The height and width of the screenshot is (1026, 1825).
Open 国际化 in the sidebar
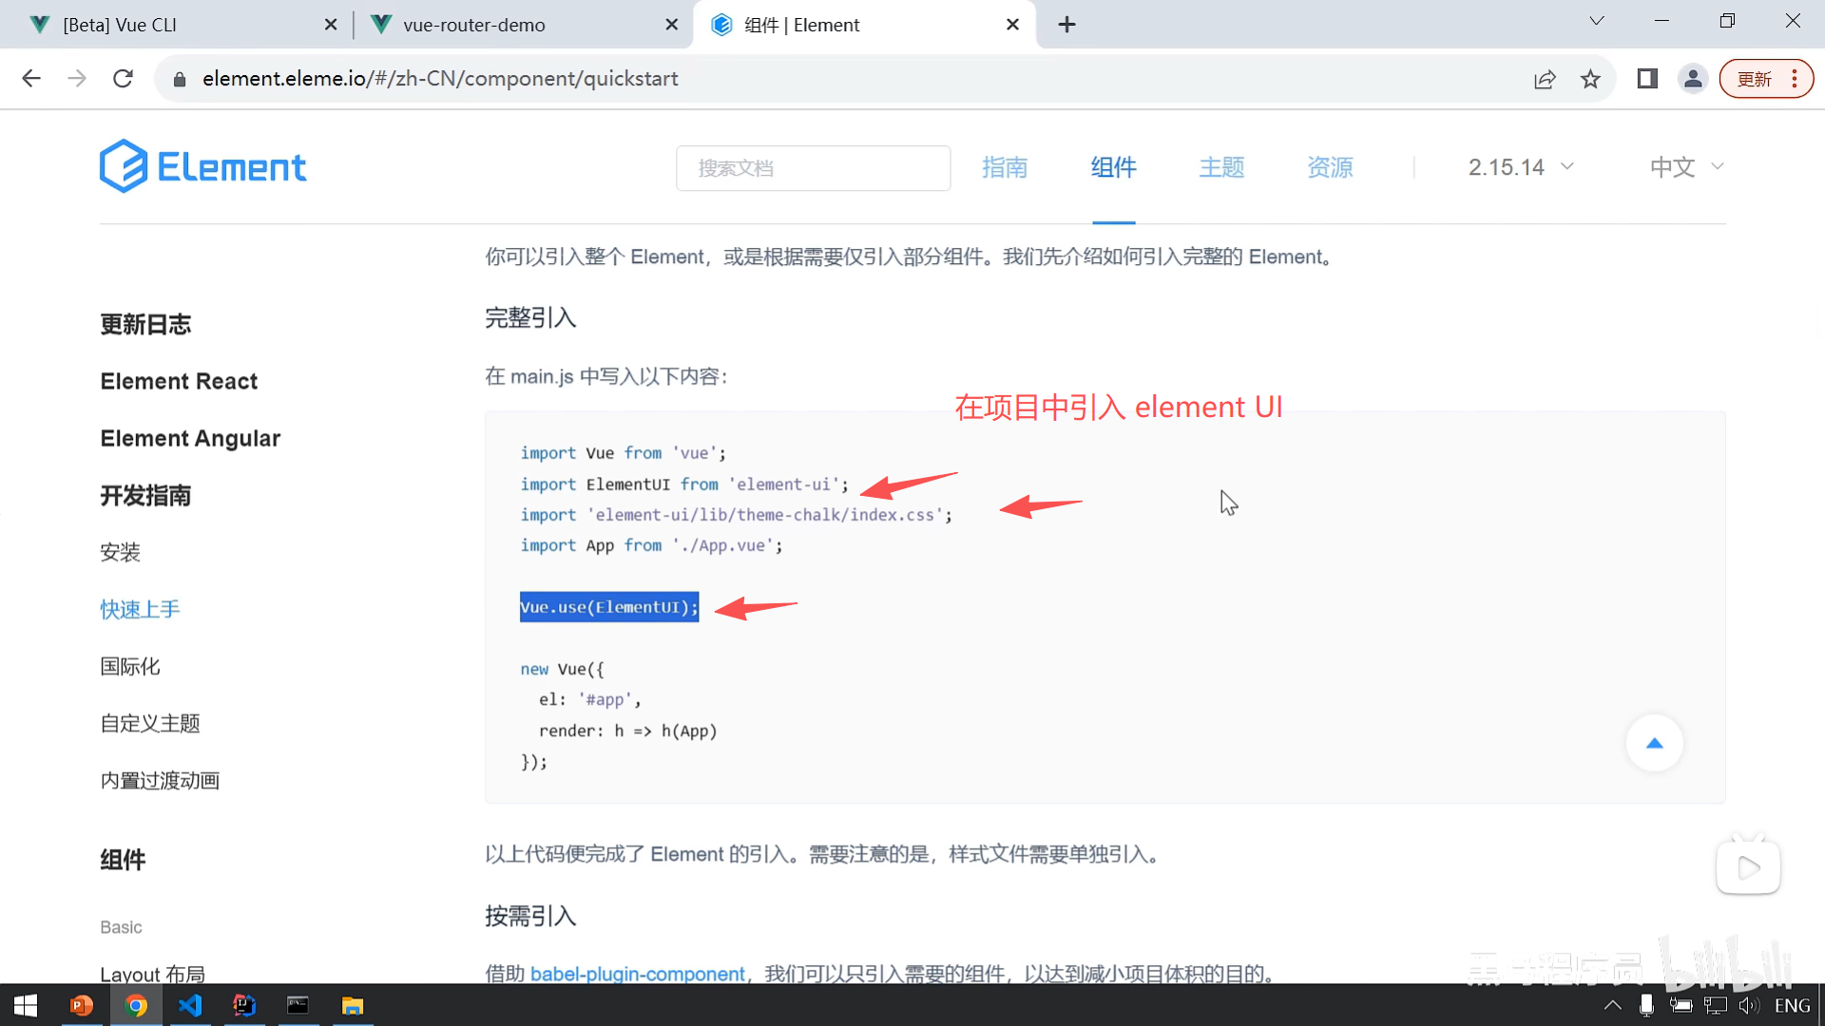point(130,667)
